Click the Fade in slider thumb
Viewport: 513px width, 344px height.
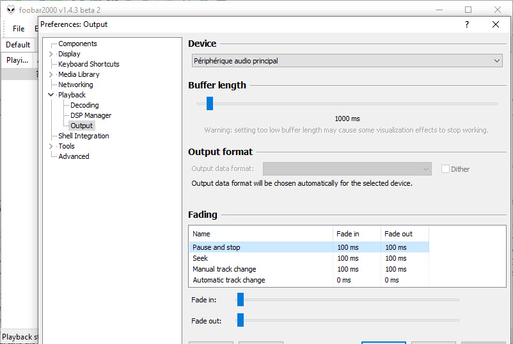coord(241,300)
